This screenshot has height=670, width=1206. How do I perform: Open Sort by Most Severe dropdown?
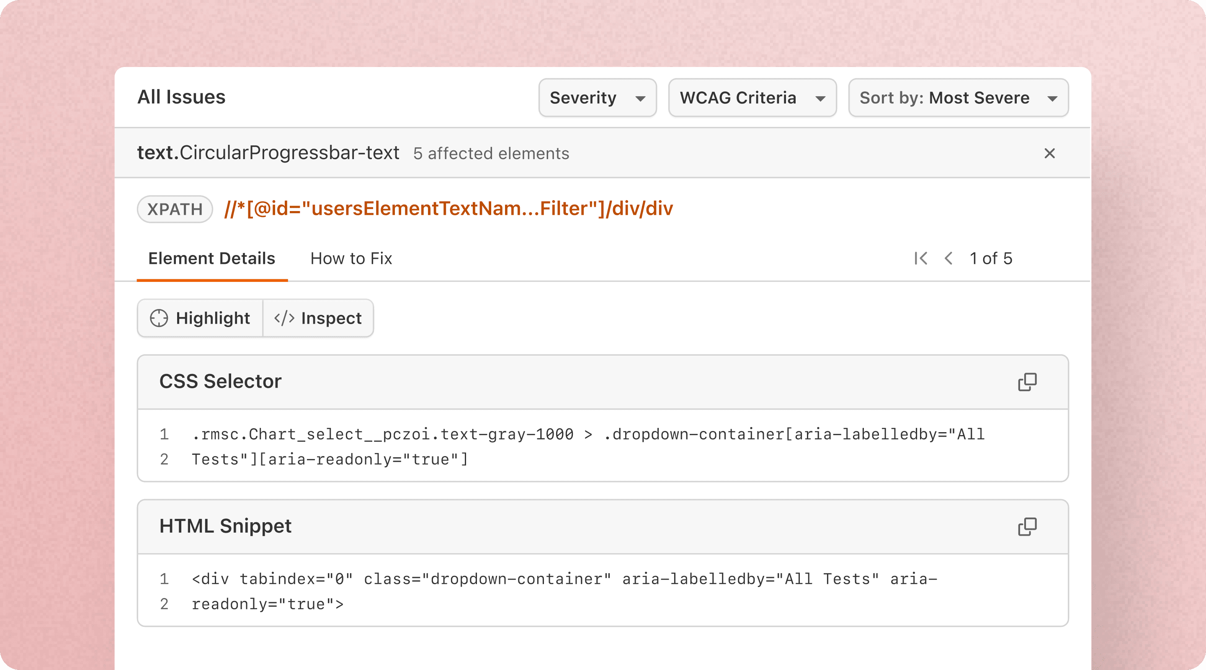(x=958, y=98)
